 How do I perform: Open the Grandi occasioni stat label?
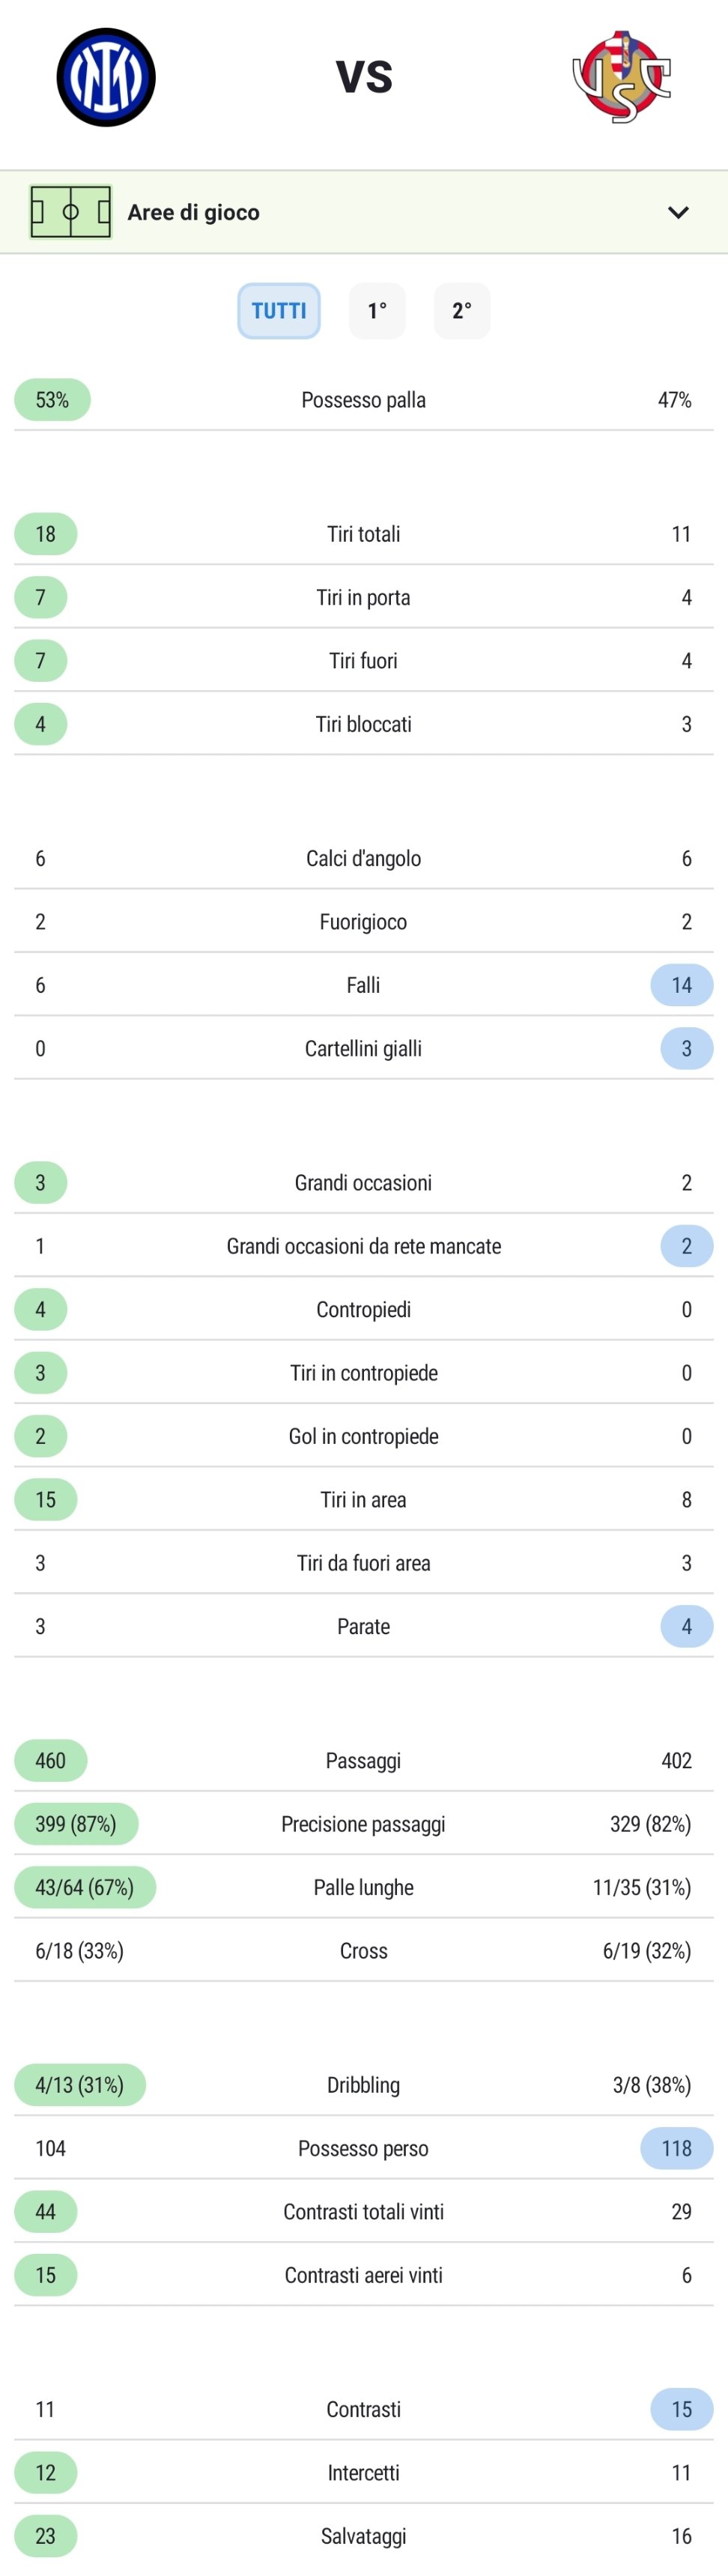pyautogui.click(x=363, y=1183)
